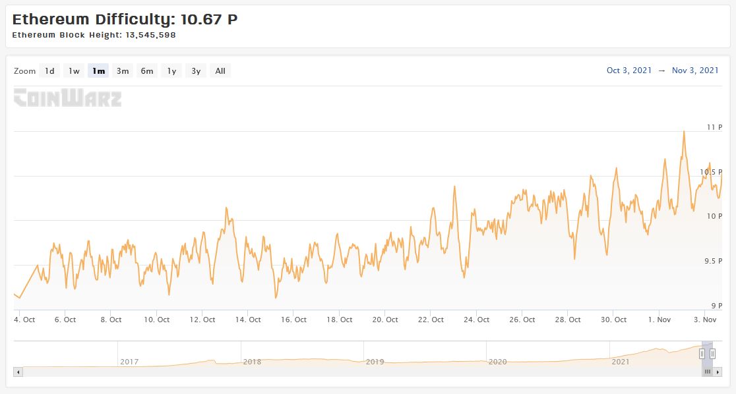Click navigator scrollbar left arrow
This screenshot has width=736, height=394.
tap(18, 372)
